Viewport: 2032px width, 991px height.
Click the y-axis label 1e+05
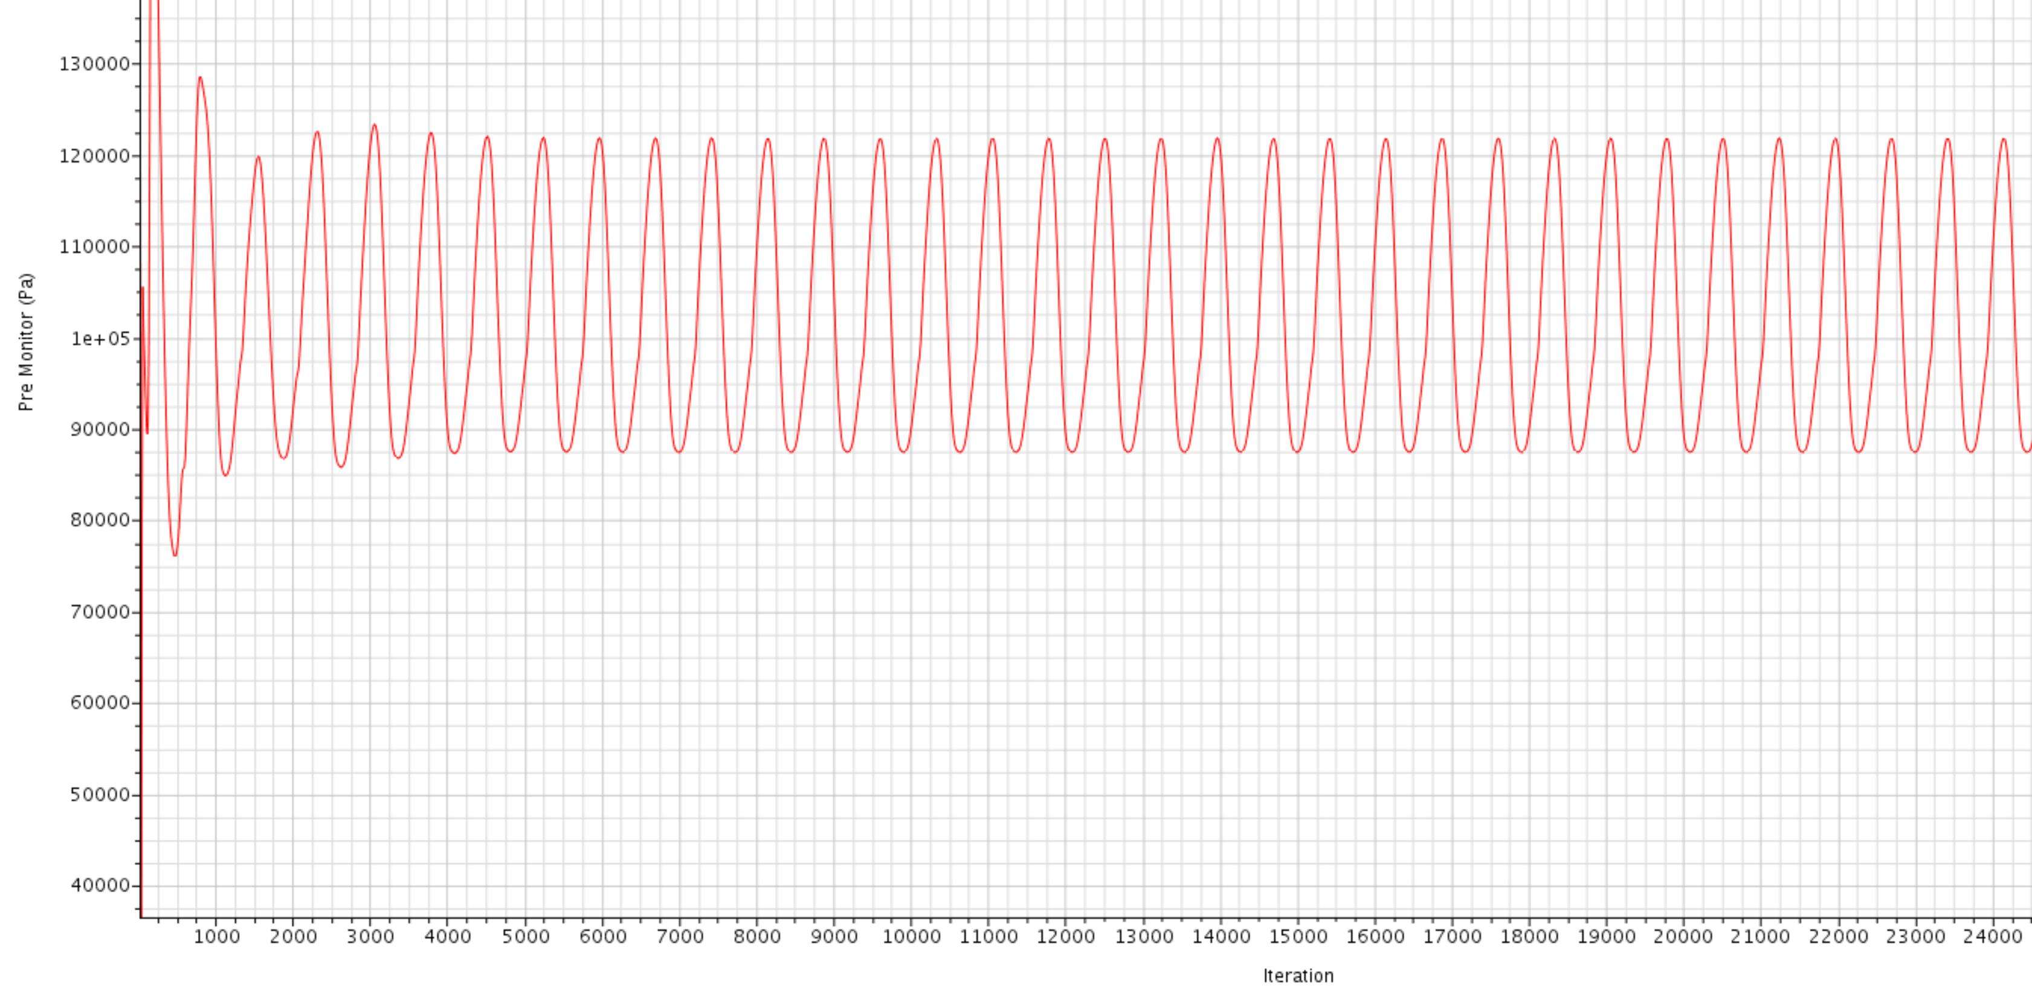[101, 339]
